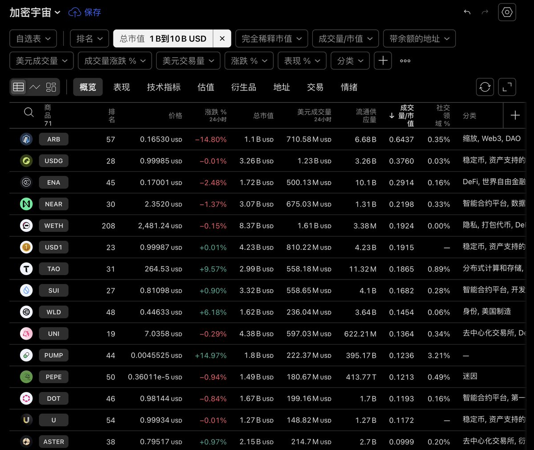Image resolution: width=534 pixels, height=450 pixels.
Task: Open the 带余额的地址 filter dropdown
Action: click(419, 39)
